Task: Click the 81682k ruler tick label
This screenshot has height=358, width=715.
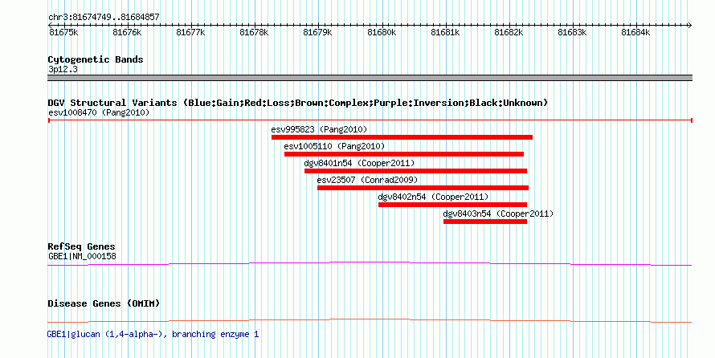Action: [509, 32]
